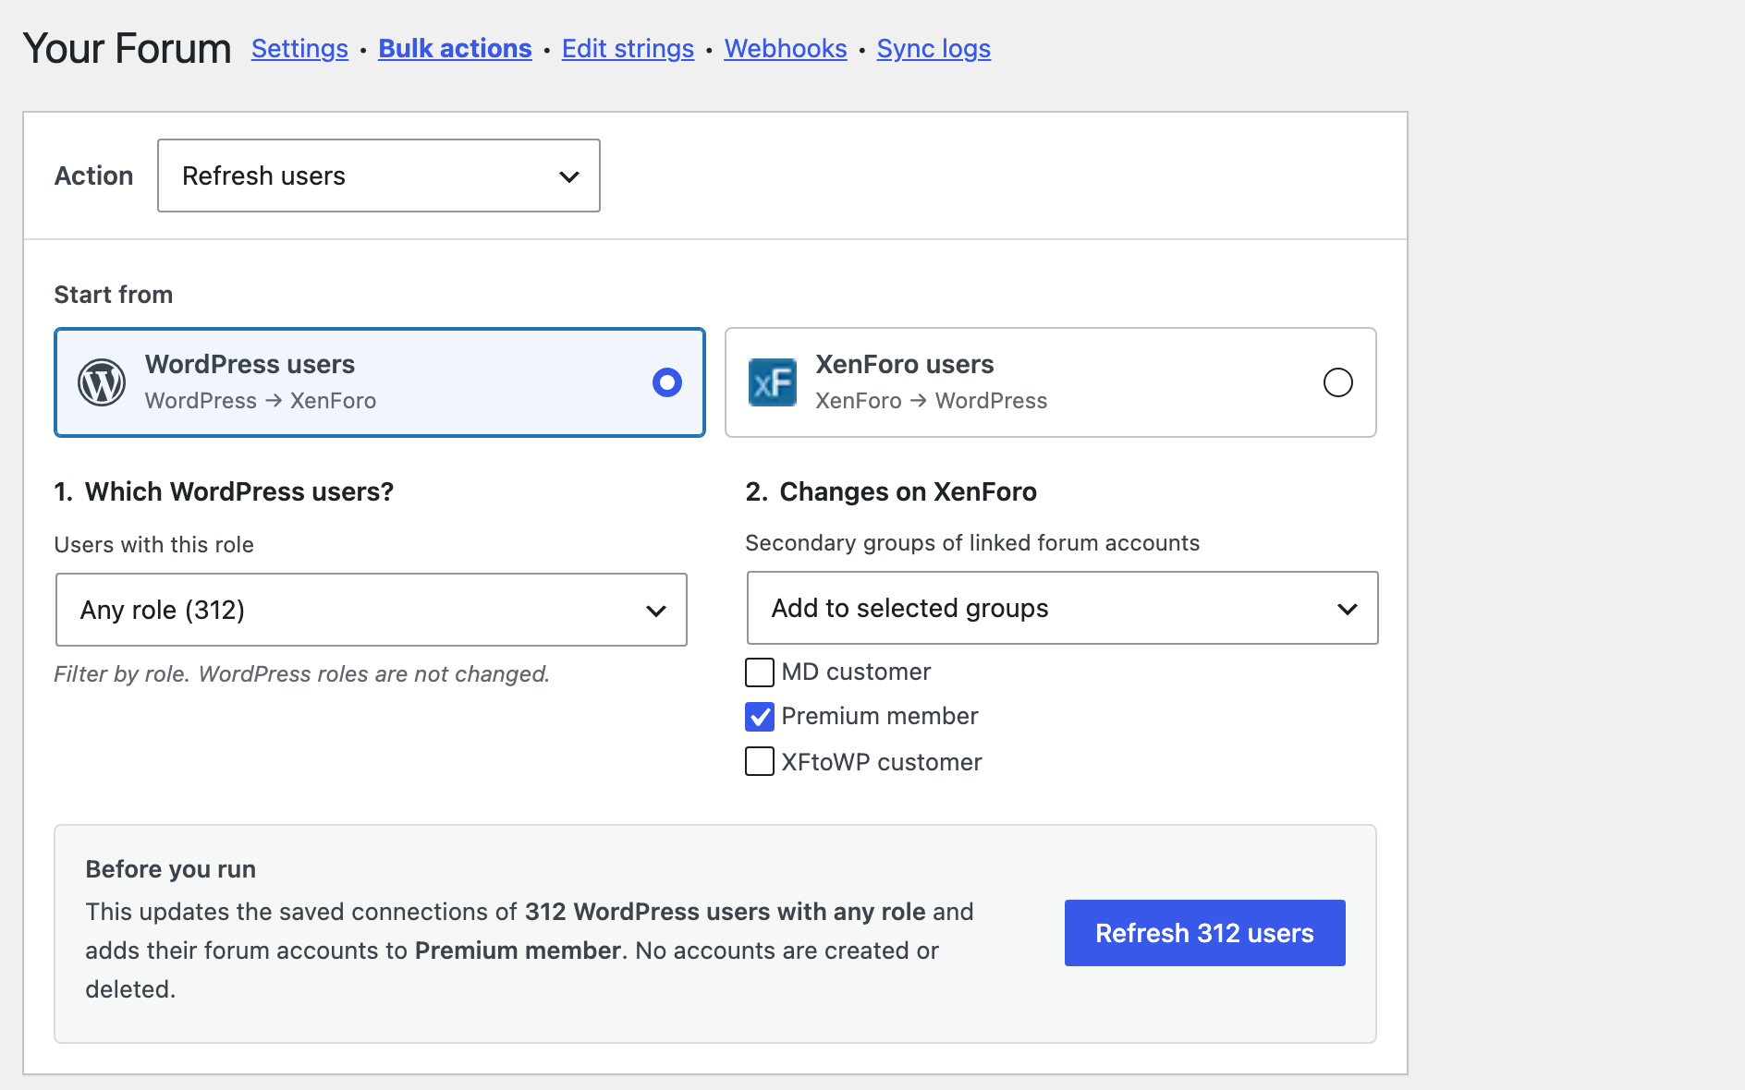
Task: Uncheck the Premium member checkbox
Action: tap(760, 717)
